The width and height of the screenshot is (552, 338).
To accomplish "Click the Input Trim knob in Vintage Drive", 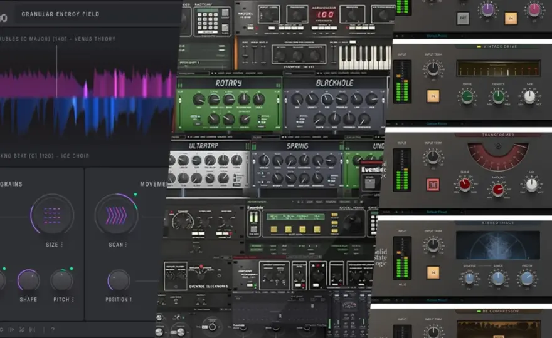I will (x=433, y=68).
